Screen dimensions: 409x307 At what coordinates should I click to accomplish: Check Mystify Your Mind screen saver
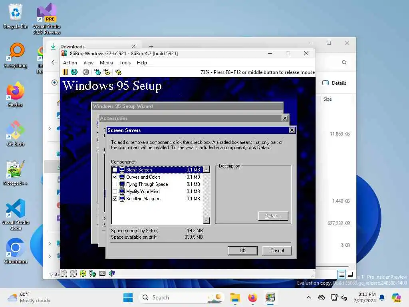click(115, 191)
